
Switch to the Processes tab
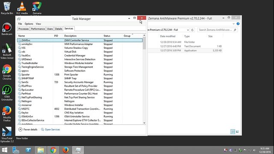pyautogui.click(x=24, y=29)
